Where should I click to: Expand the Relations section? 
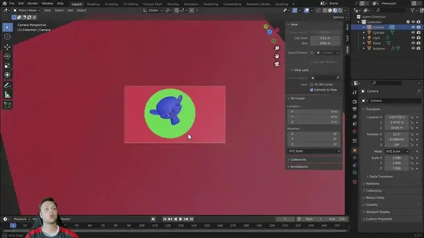[x=372, y=184]
